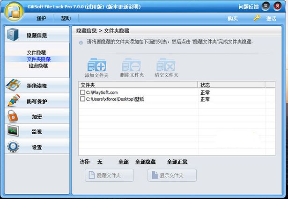Select 文件夹隐藏 in the sidebar

click(39, 59)
